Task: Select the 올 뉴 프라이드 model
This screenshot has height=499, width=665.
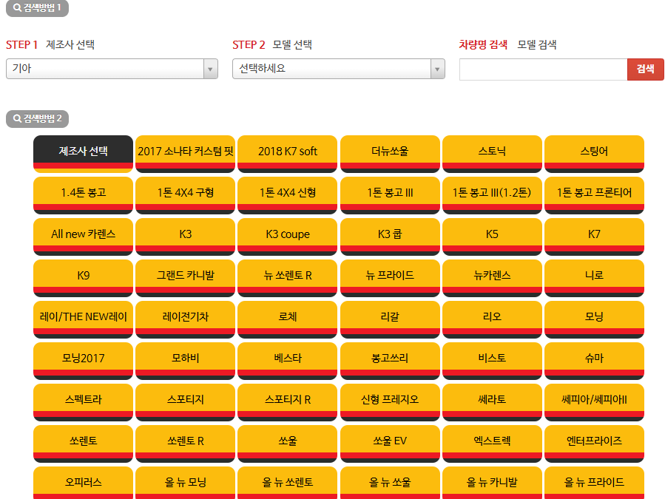Action: click(x=594, y=483)
